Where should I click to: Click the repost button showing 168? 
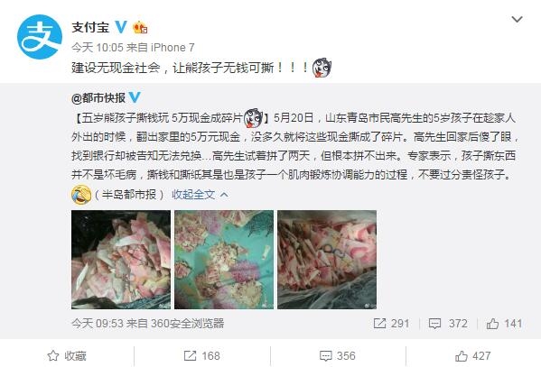click(x=201, y=355)
